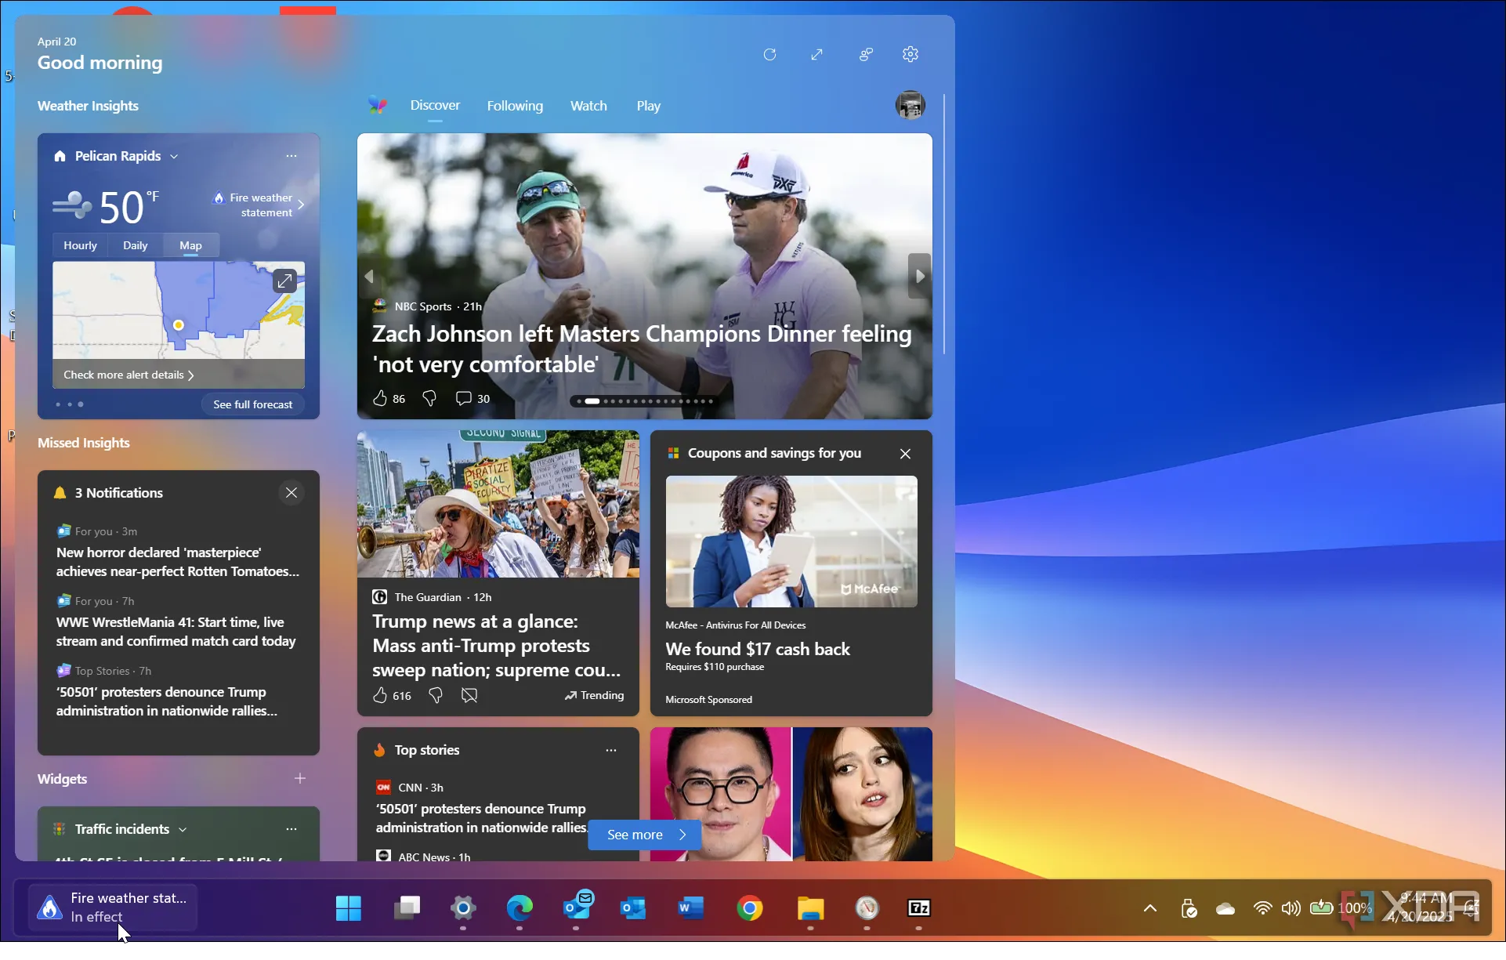Open the widgets board settings gear
The height and width of the screenshot is (960, 1506).
(x=910, y=54)
